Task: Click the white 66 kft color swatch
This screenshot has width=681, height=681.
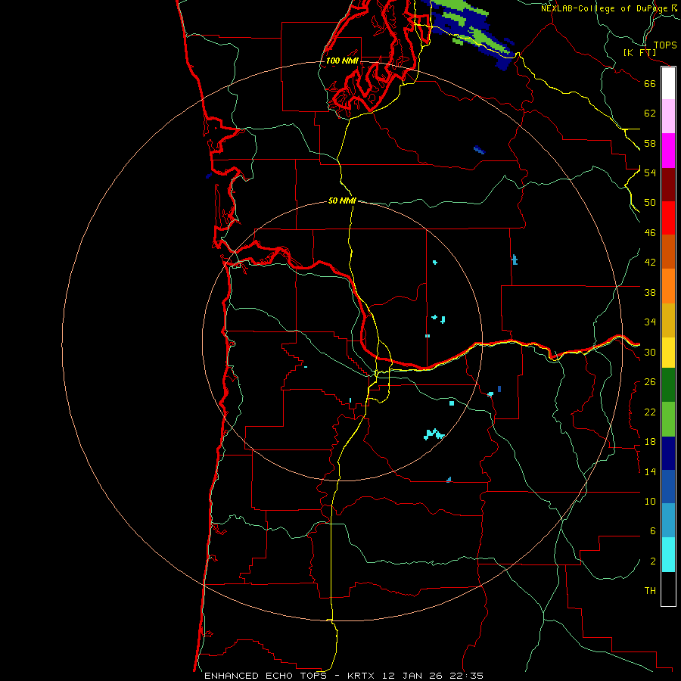Action: point(668,83)
